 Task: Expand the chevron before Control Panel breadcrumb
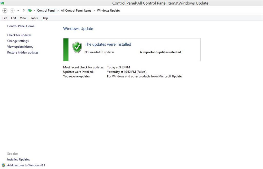tap(34, 11)
